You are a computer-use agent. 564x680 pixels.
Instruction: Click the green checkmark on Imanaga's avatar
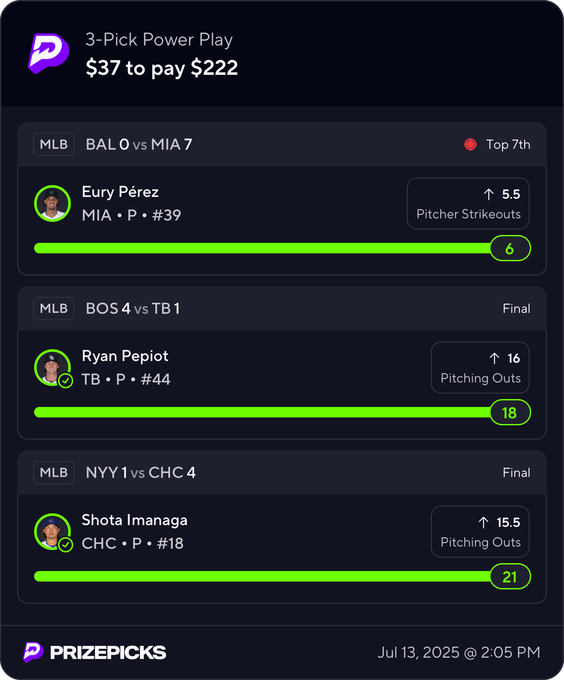pyautogui.click(x=66, y=545)
